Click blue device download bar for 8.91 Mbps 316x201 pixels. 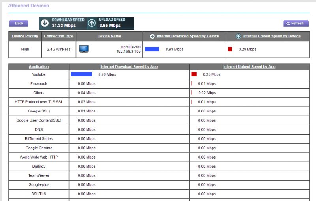pyautogui.click(x=152, y=49)
